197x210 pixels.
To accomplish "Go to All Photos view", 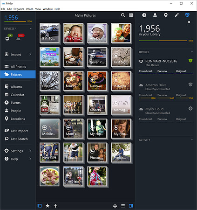I will click(x=18, y=67).
